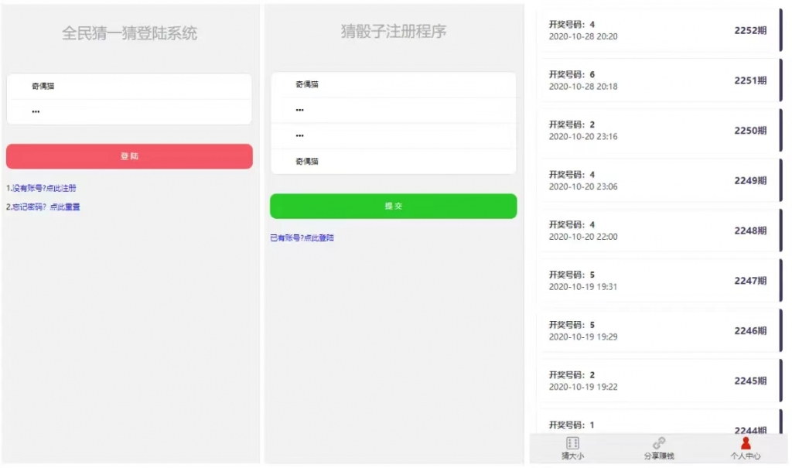This screenshot has height=468, width=792.
Task: Click the date 2020-10-19 19:22
Action: (x=583, y=387)
